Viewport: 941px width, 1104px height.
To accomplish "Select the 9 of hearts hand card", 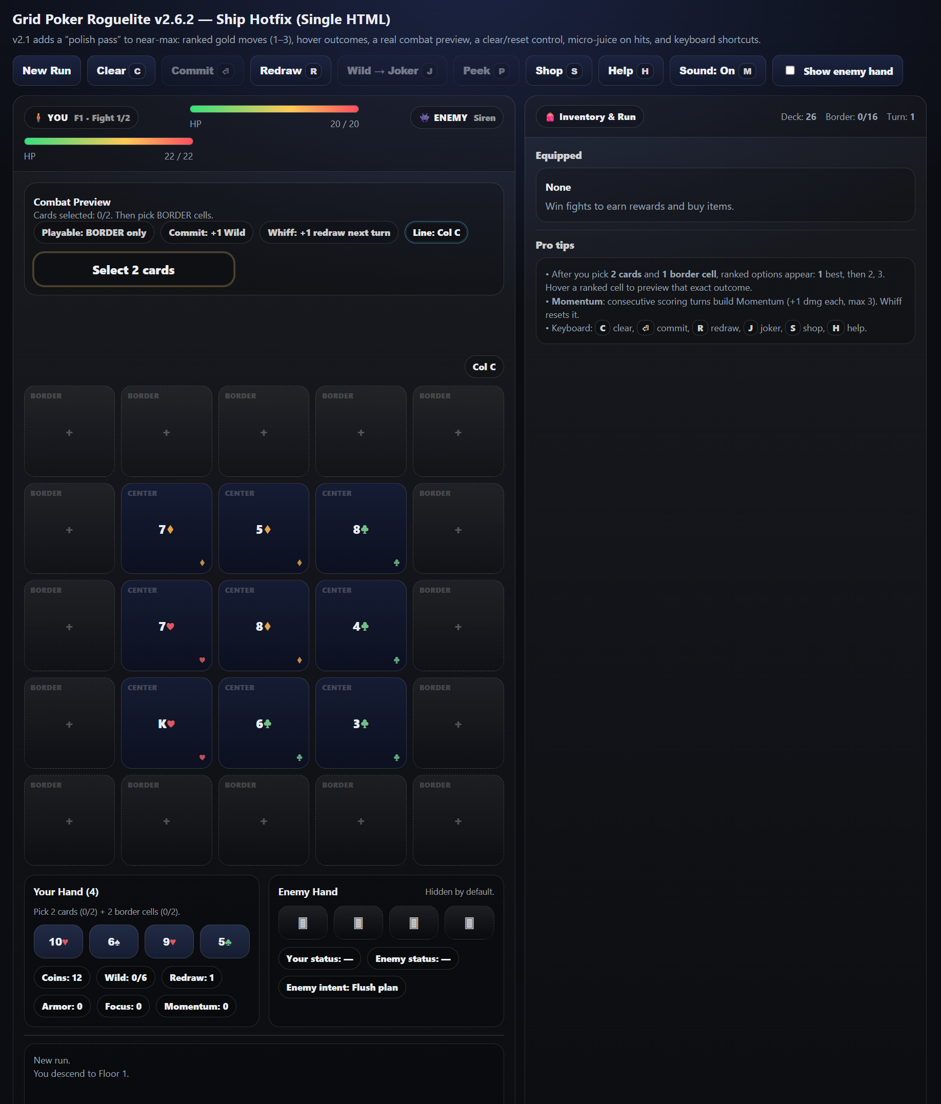I will (169, 941).
